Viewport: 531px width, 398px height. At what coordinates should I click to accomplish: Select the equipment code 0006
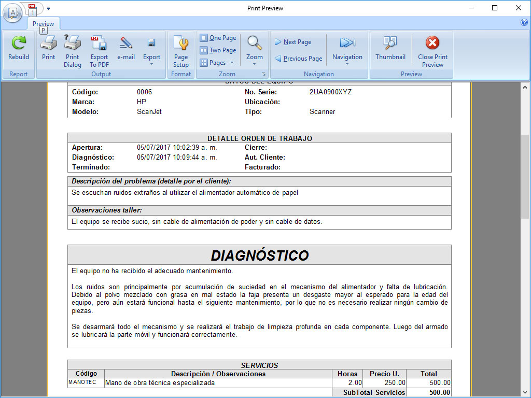144,92
